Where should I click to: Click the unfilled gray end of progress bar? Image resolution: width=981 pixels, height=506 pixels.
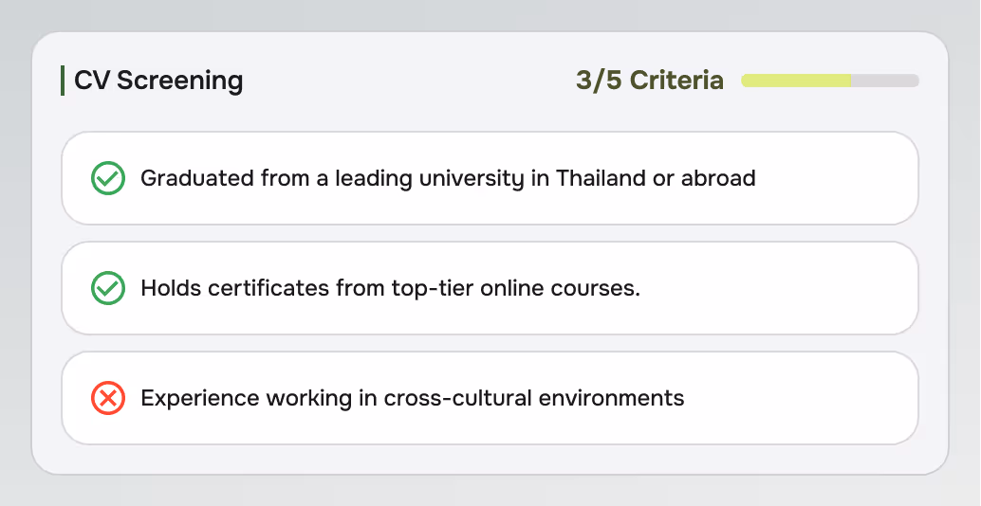[884, 81]
